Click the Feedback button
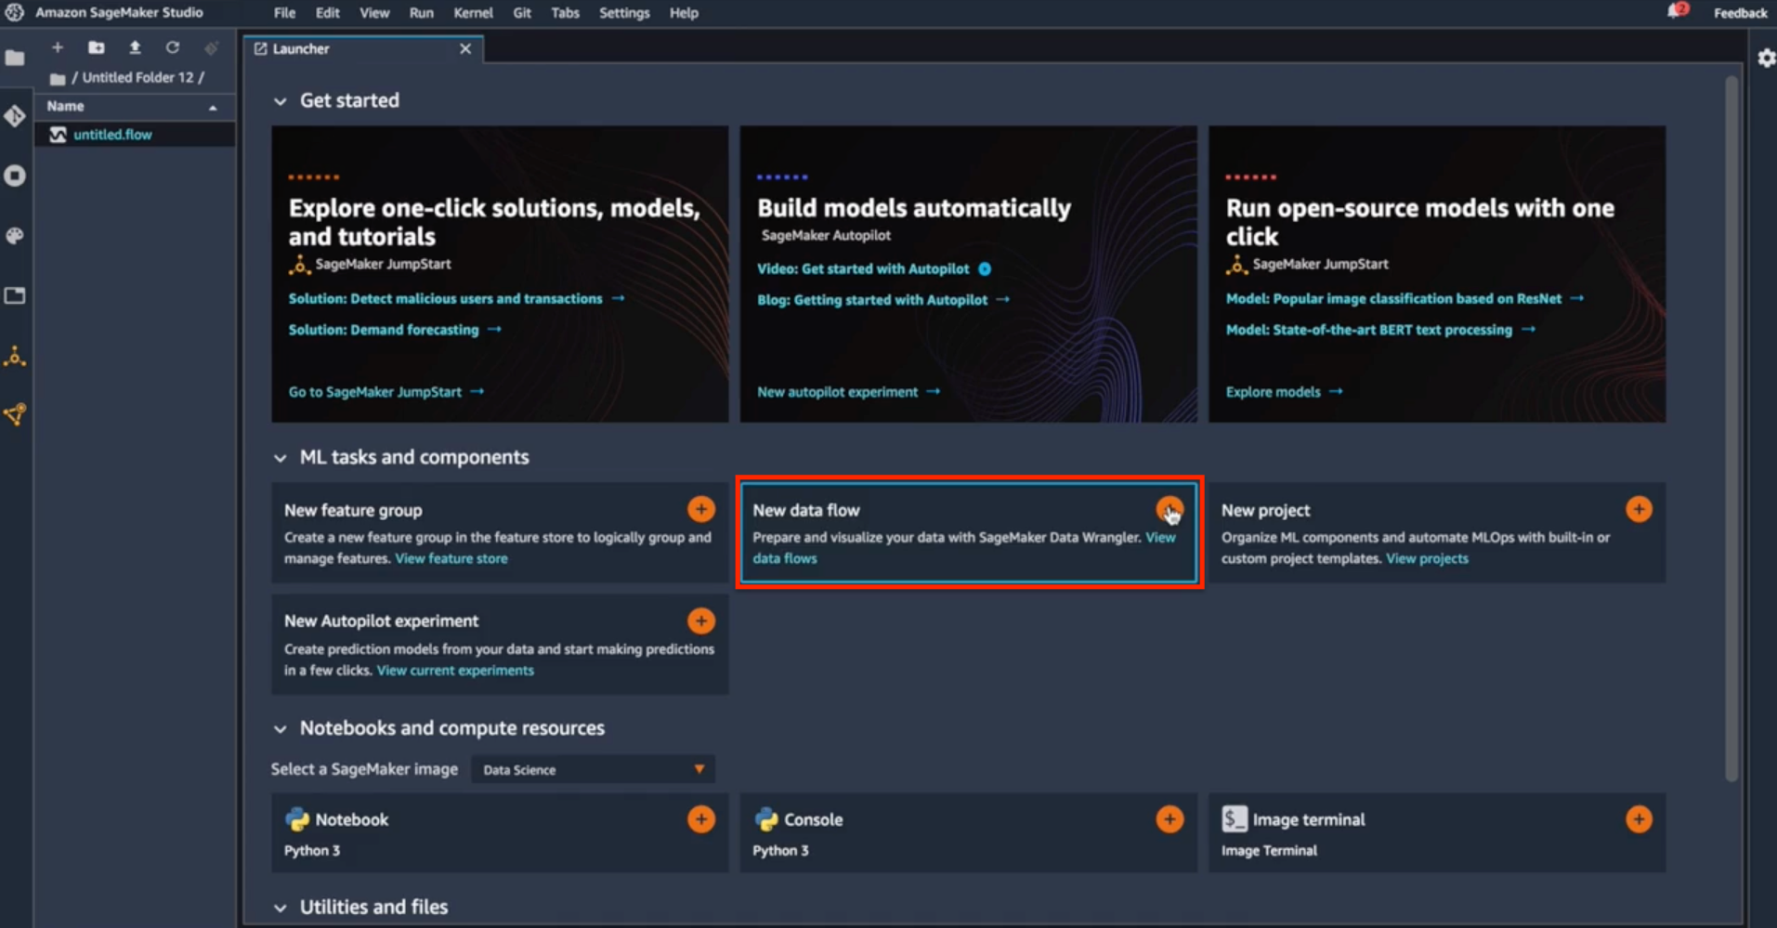 1740,13
